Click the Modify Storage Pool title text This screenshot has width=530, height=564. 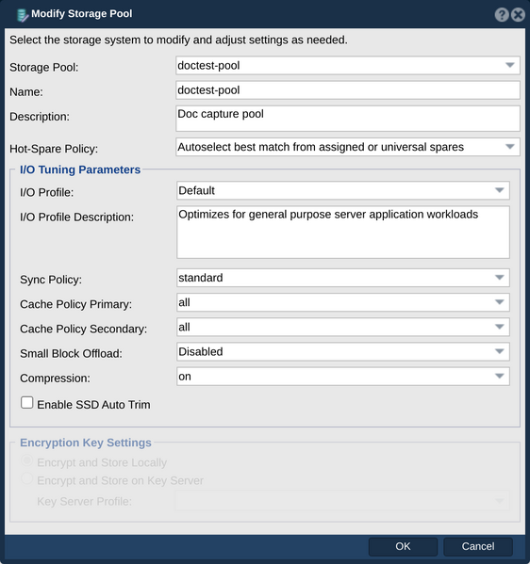(82, 14)
